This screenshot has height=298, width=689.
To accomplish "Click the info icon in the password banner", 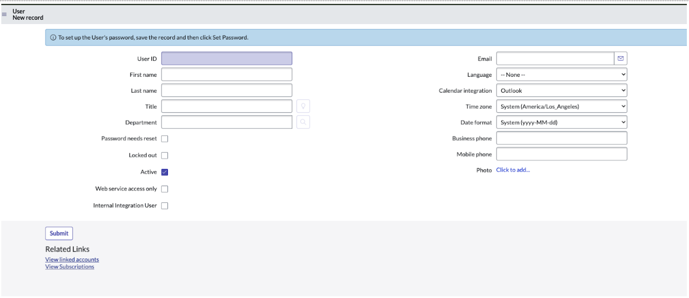I will (x=53, y=38).
